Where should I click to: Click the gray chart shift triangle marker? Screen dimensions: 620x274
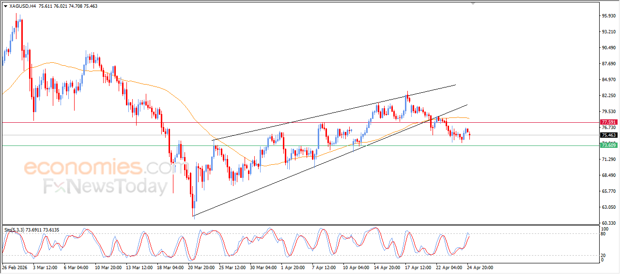[473, 3]
